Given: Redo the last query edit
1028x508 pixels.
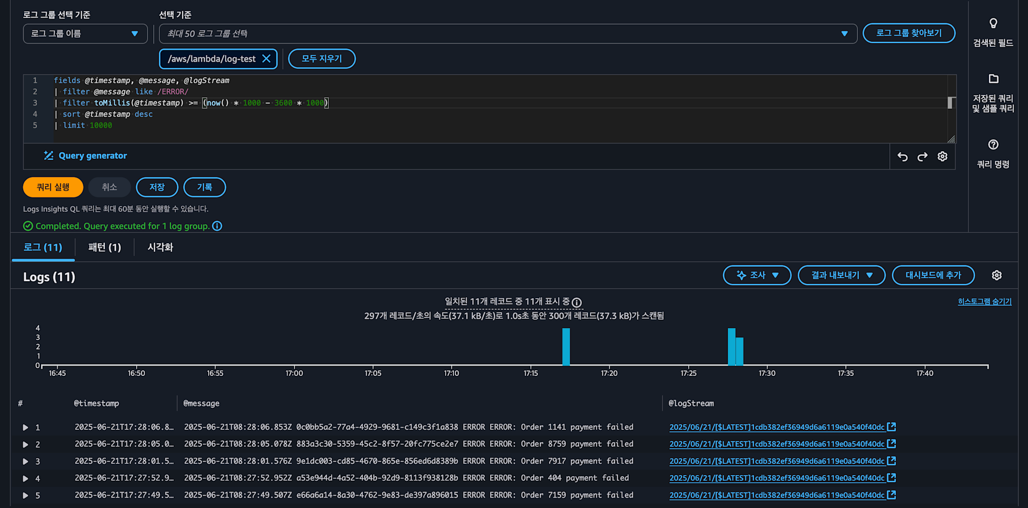Looking at the screenshot, I should (x=923, y=156).
